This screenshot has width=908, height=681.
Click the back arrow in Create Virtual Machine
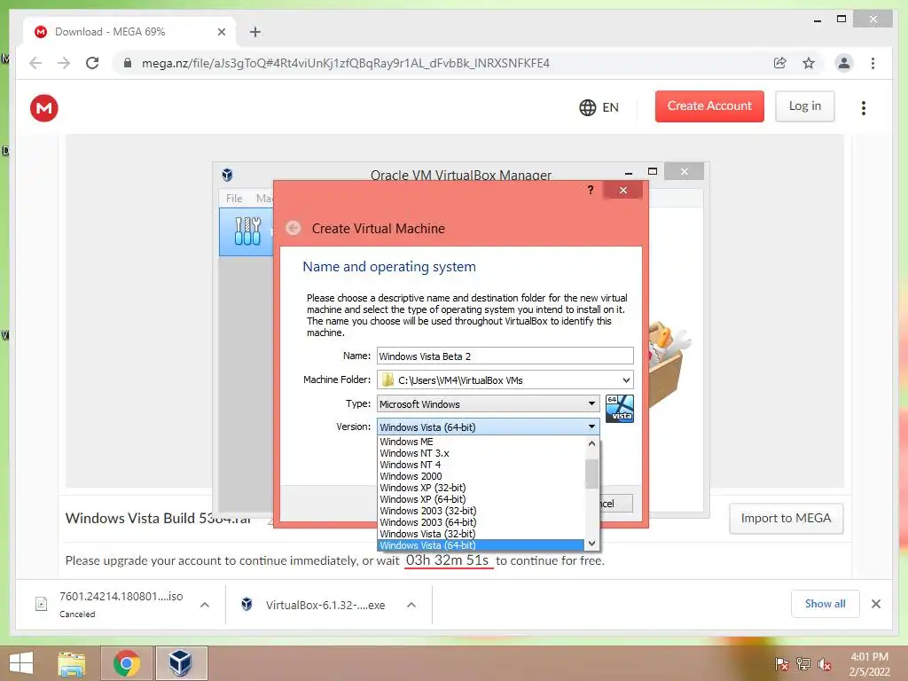click(x=293, y=228)
